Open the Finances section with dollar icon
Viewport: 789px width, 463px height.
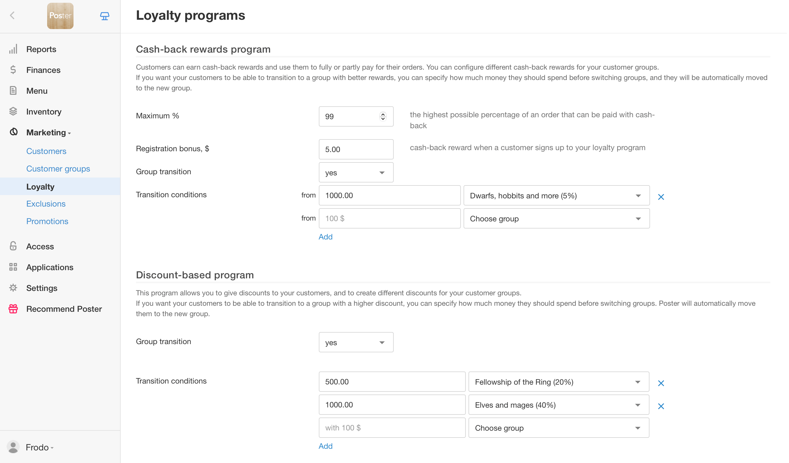(13, 70)
